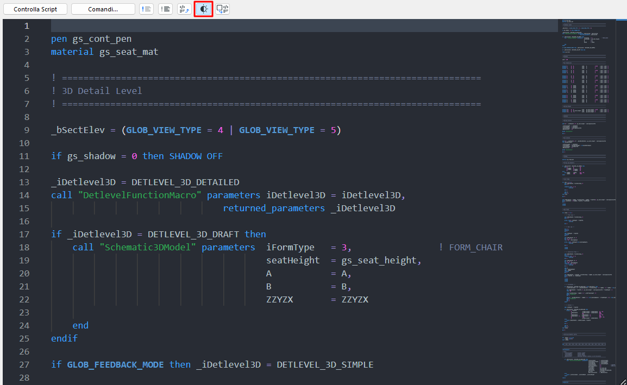
Task: Click the resize grip at bottom-right corner
Action: [x=623, y=381]
